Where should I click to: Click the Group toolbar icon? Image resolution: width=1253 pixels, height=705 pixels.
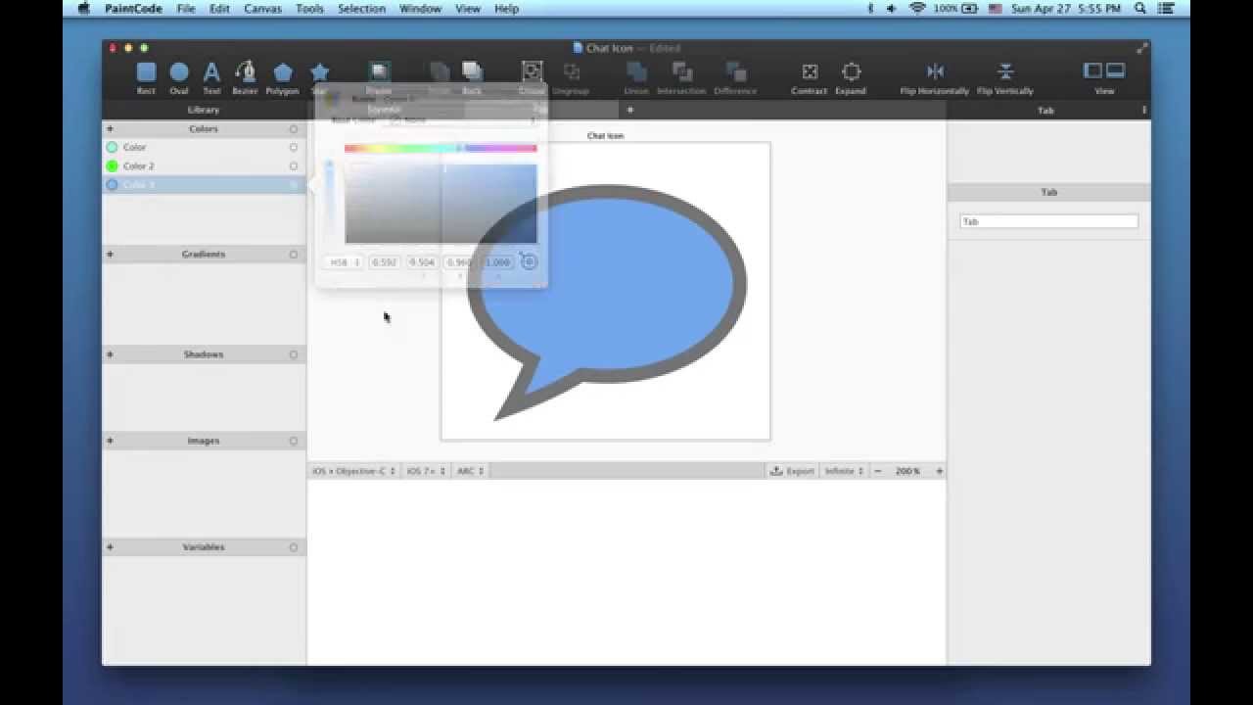pos(532,72)
